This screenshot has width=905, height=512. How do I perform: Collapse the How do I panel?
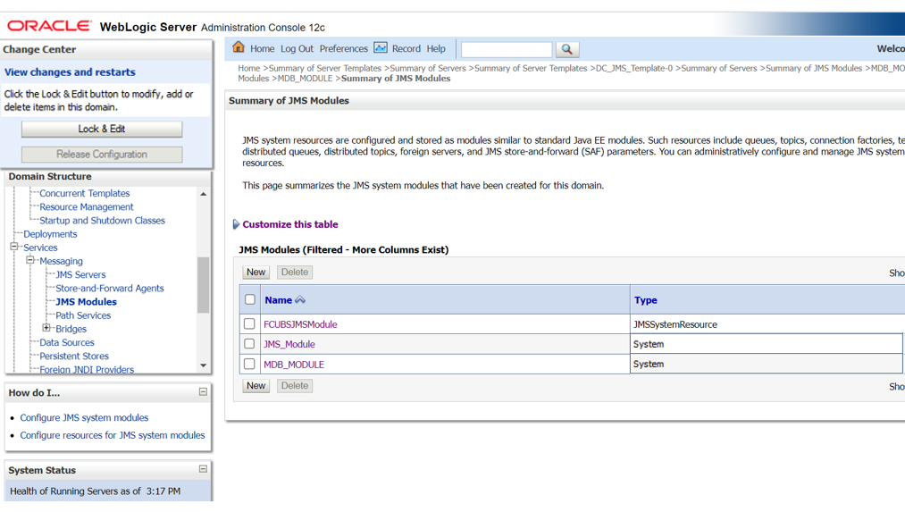point(203,392)
